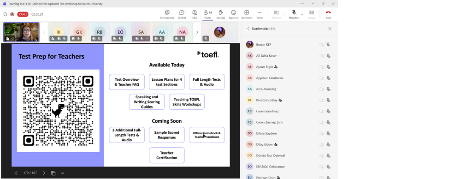Open the Tepki ver reactions menu

coord(234,14)
